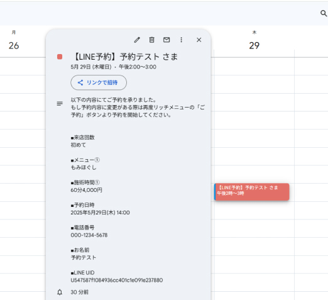This screenshot has width=328, height=300.
Task: Click the リンクで招待 invite button
Action: pyautogui.click(x=99, y=82)
